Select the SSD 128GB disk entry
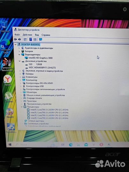 click(34, 64)
